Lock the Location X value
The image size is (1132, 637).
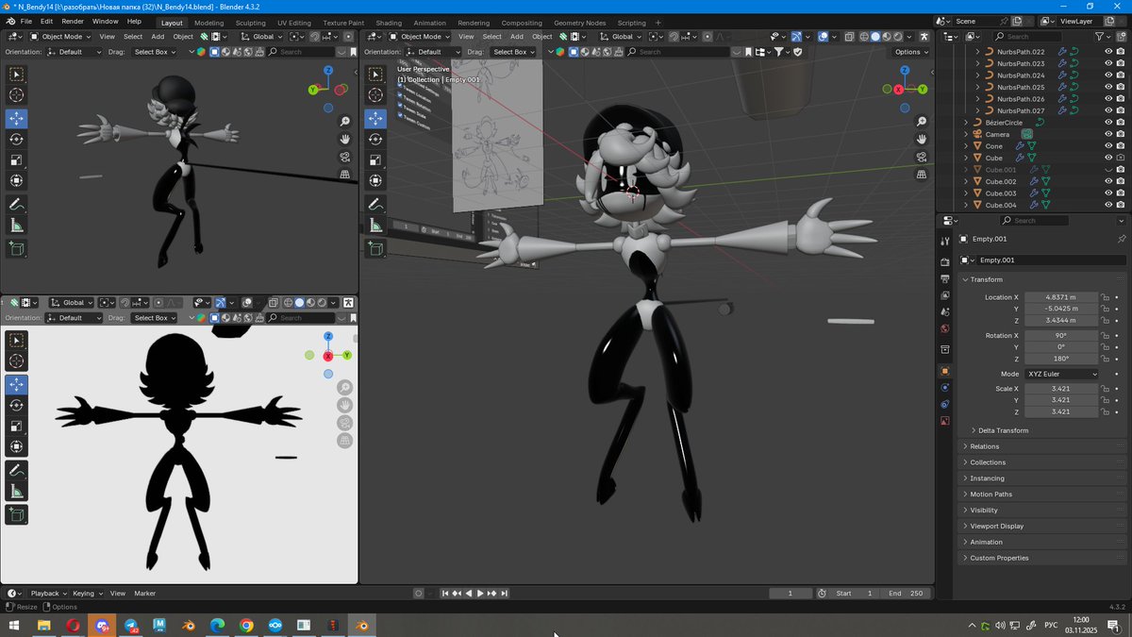click(x=1106, y=297)
